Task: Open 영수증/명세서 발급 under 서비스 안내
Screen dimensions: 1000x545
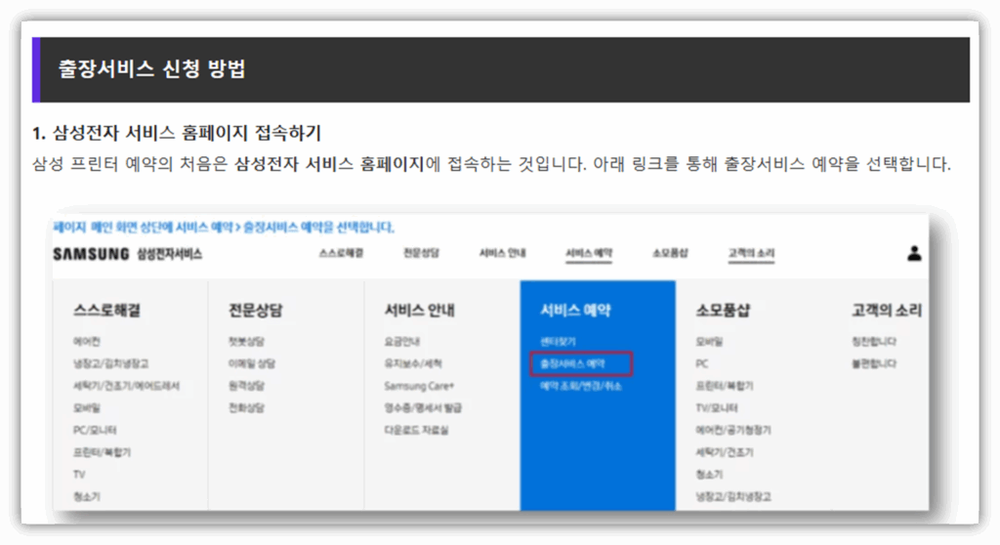Action: 423,408
